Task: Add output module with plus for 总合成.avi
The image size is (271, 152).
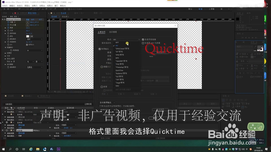Action: point(50,128)
